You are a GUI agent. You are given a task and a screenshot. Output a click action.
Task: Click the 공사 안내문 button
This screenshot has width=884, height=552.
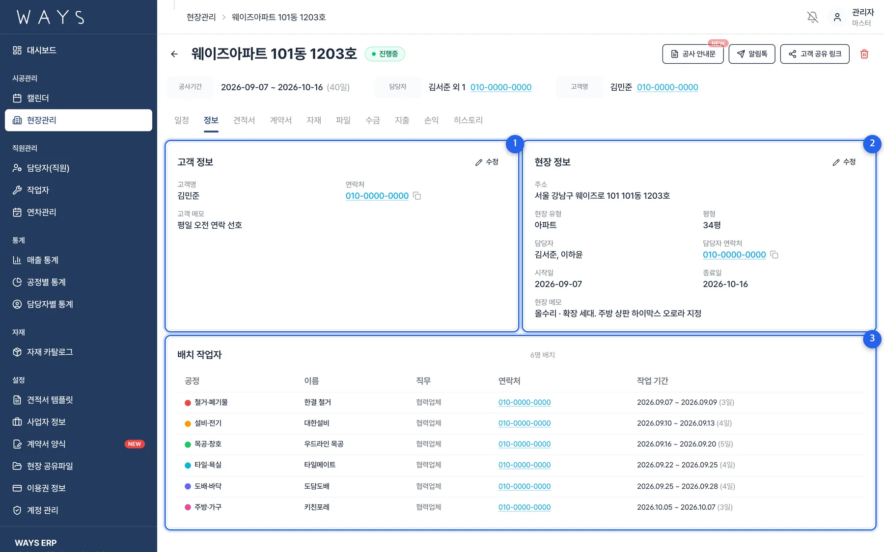pyautogui.click(x=693, y=54)
